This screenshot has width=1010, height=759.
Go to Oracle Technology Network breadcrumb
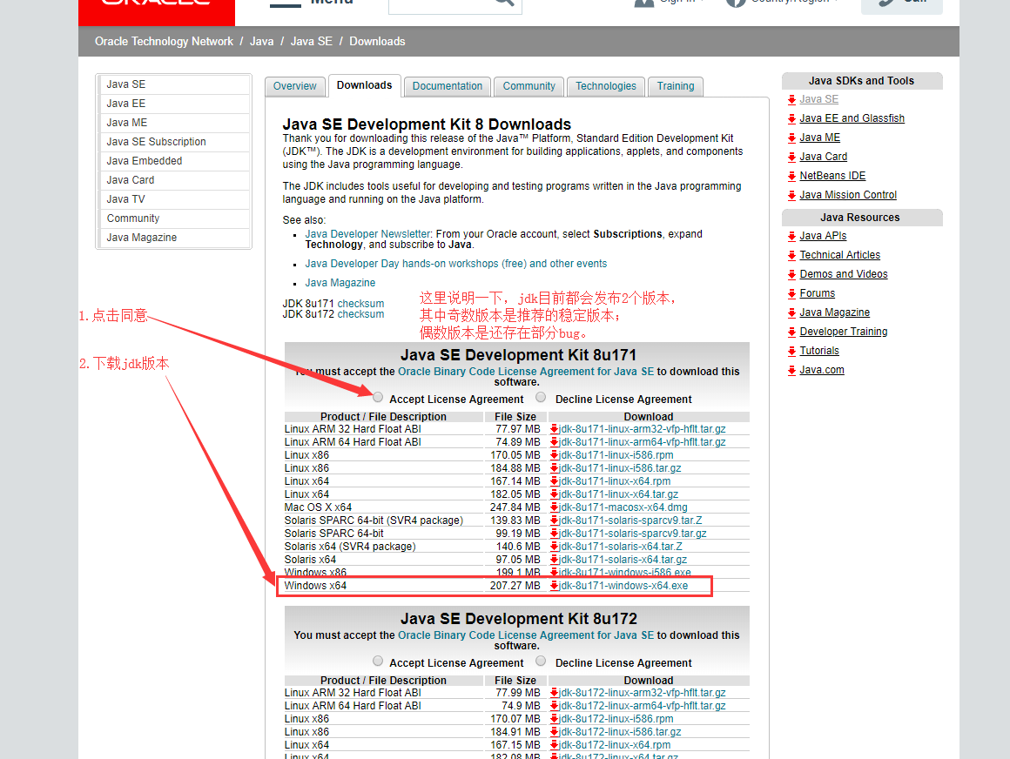click(x=164, y=41)
